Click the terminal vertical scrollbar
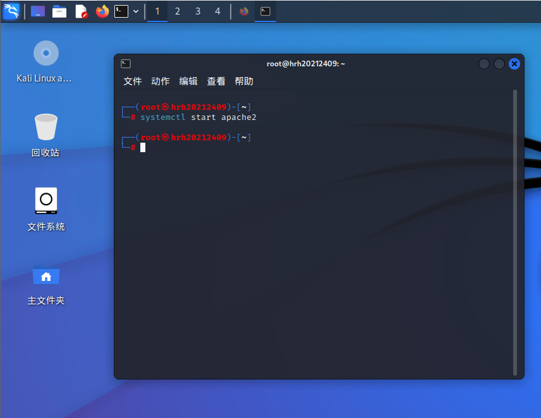This screenshot has height=418, width=541. pyautogui.click(x=515, y=232)
